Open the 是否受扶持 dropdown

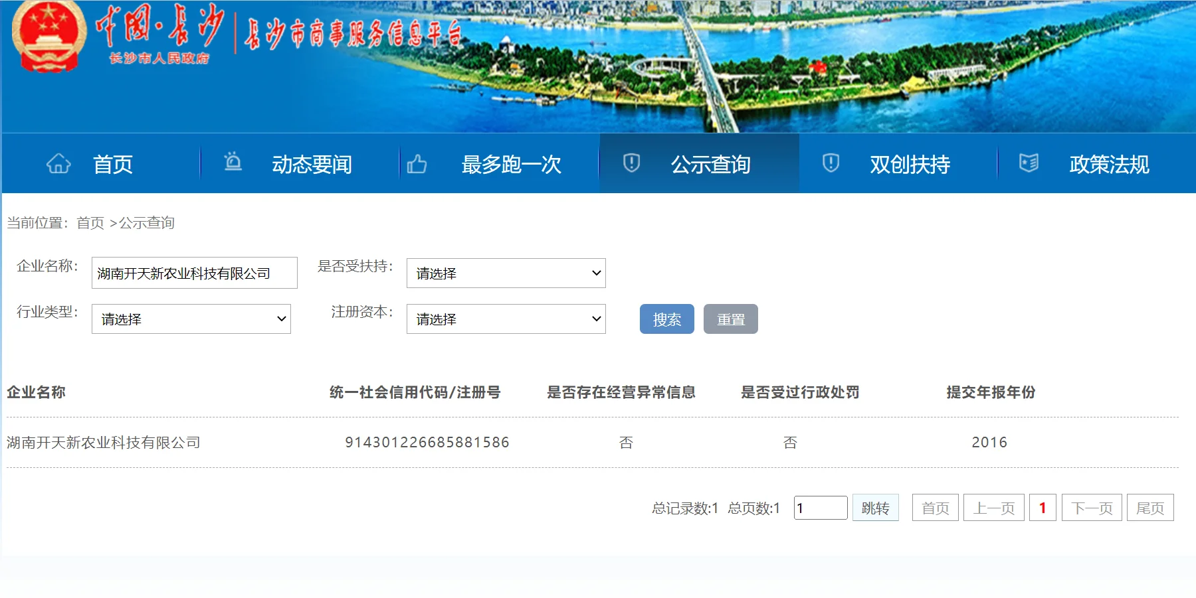(506, 273)
